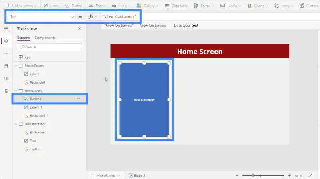The width and height of the screenshot is (320, 179).
Task: Open the more options ellipsis for Button3
Action: tap(78, 99)
